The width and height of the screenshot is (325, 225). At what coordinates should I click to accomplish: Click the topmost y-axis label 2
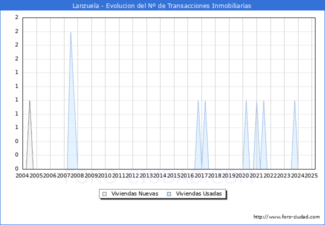point(17,17)
